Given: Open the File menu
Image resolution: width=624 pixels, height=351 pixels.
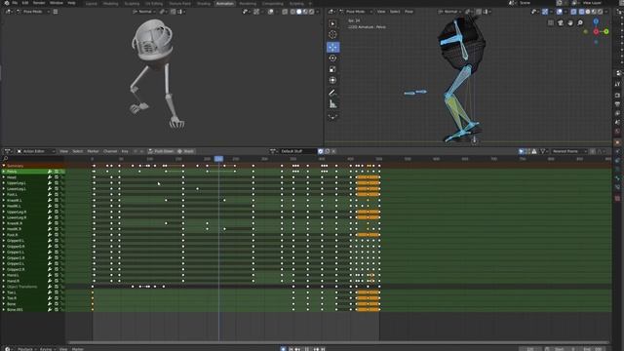Looking at the screenshot, I should point(15,3).
